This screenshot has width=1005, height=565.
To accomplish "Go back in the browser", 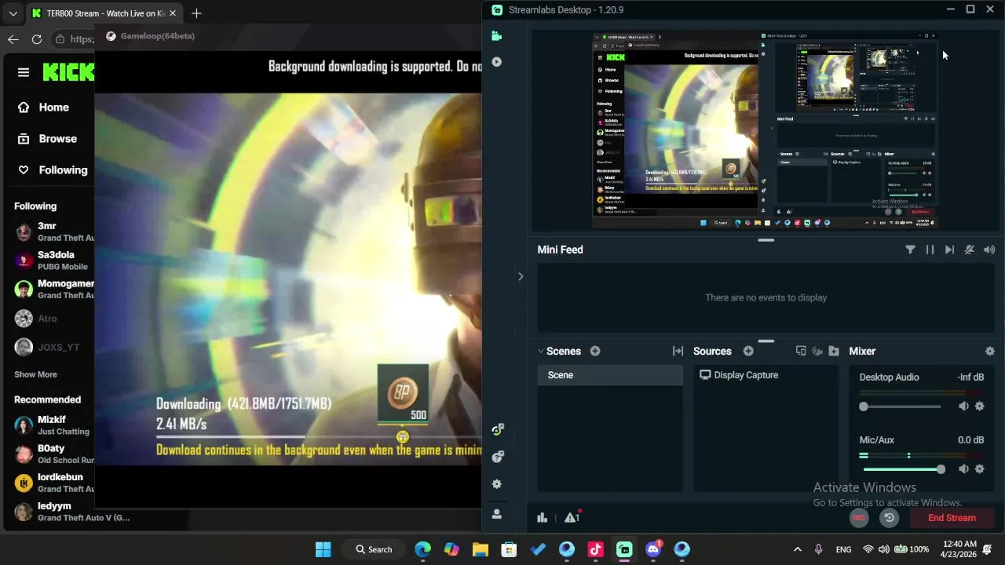I will tap(13, 39).
